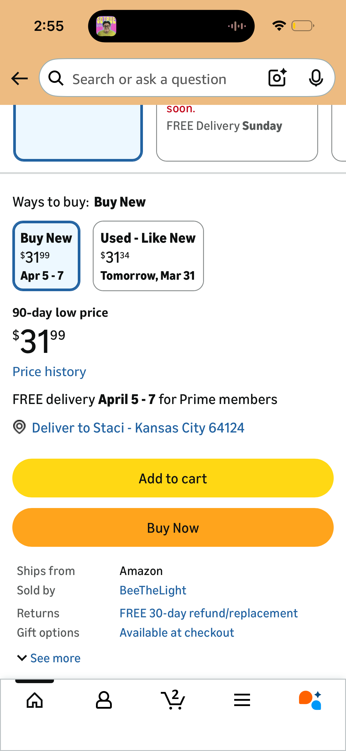Select the Buy New option
Image resolution: width=346 pixels, height=751 pixels.
point(46,256)
